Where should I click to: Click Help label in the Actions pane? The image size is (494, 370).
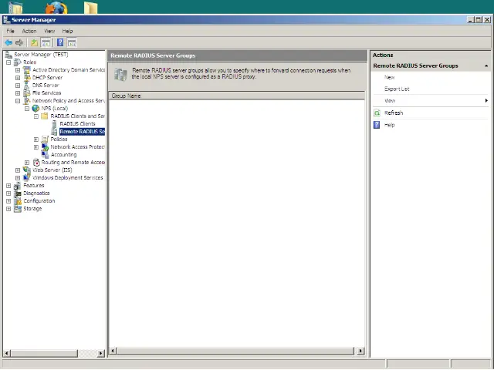click(389, 125)
